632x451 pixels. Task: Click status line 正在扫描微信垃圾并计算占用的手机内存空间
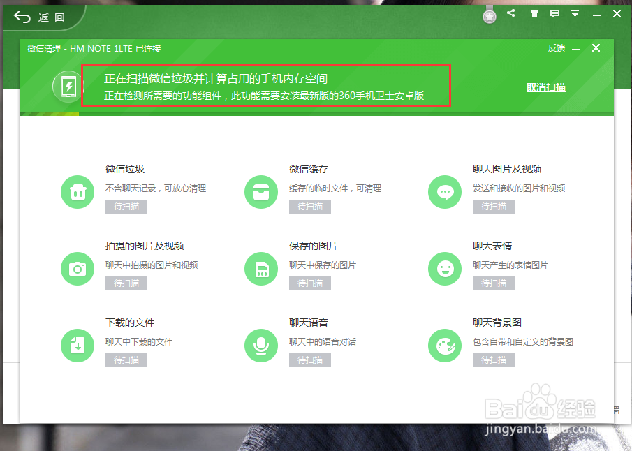(216, 79)
